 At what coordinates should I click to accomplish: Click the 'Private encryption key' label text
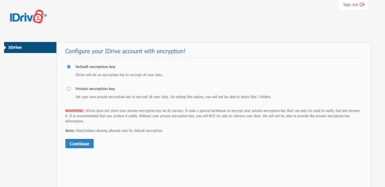95,88
